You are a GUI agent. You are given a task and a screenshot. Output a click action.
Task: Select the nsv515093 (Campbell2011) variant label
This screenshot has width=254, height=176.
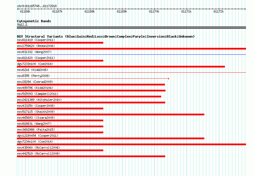tap(38, 94)
